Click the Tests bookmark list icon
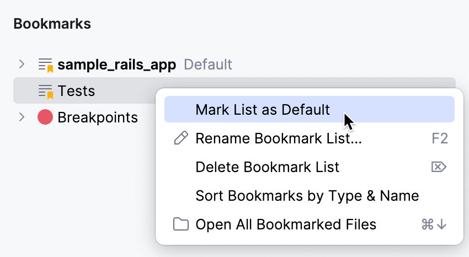The height and width of the screenshot is (257, 469). coord(45,91)
